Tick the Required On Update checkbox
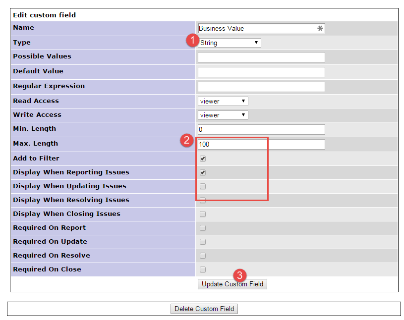The height and width of the screenshot is (320, 404). (203, 242)
